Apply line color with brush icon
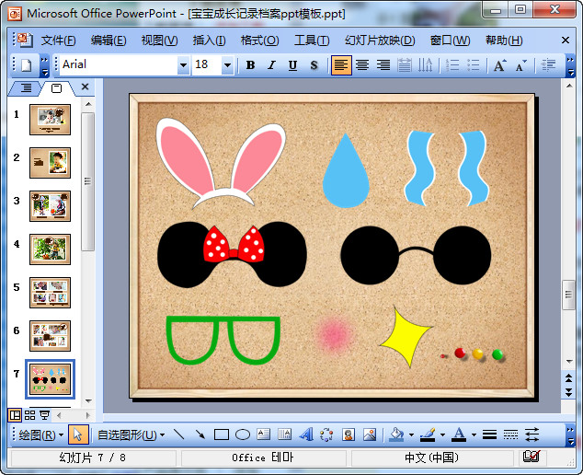This screenshot has width=583, height=475. pyautogui.click(x=428, y=434)
